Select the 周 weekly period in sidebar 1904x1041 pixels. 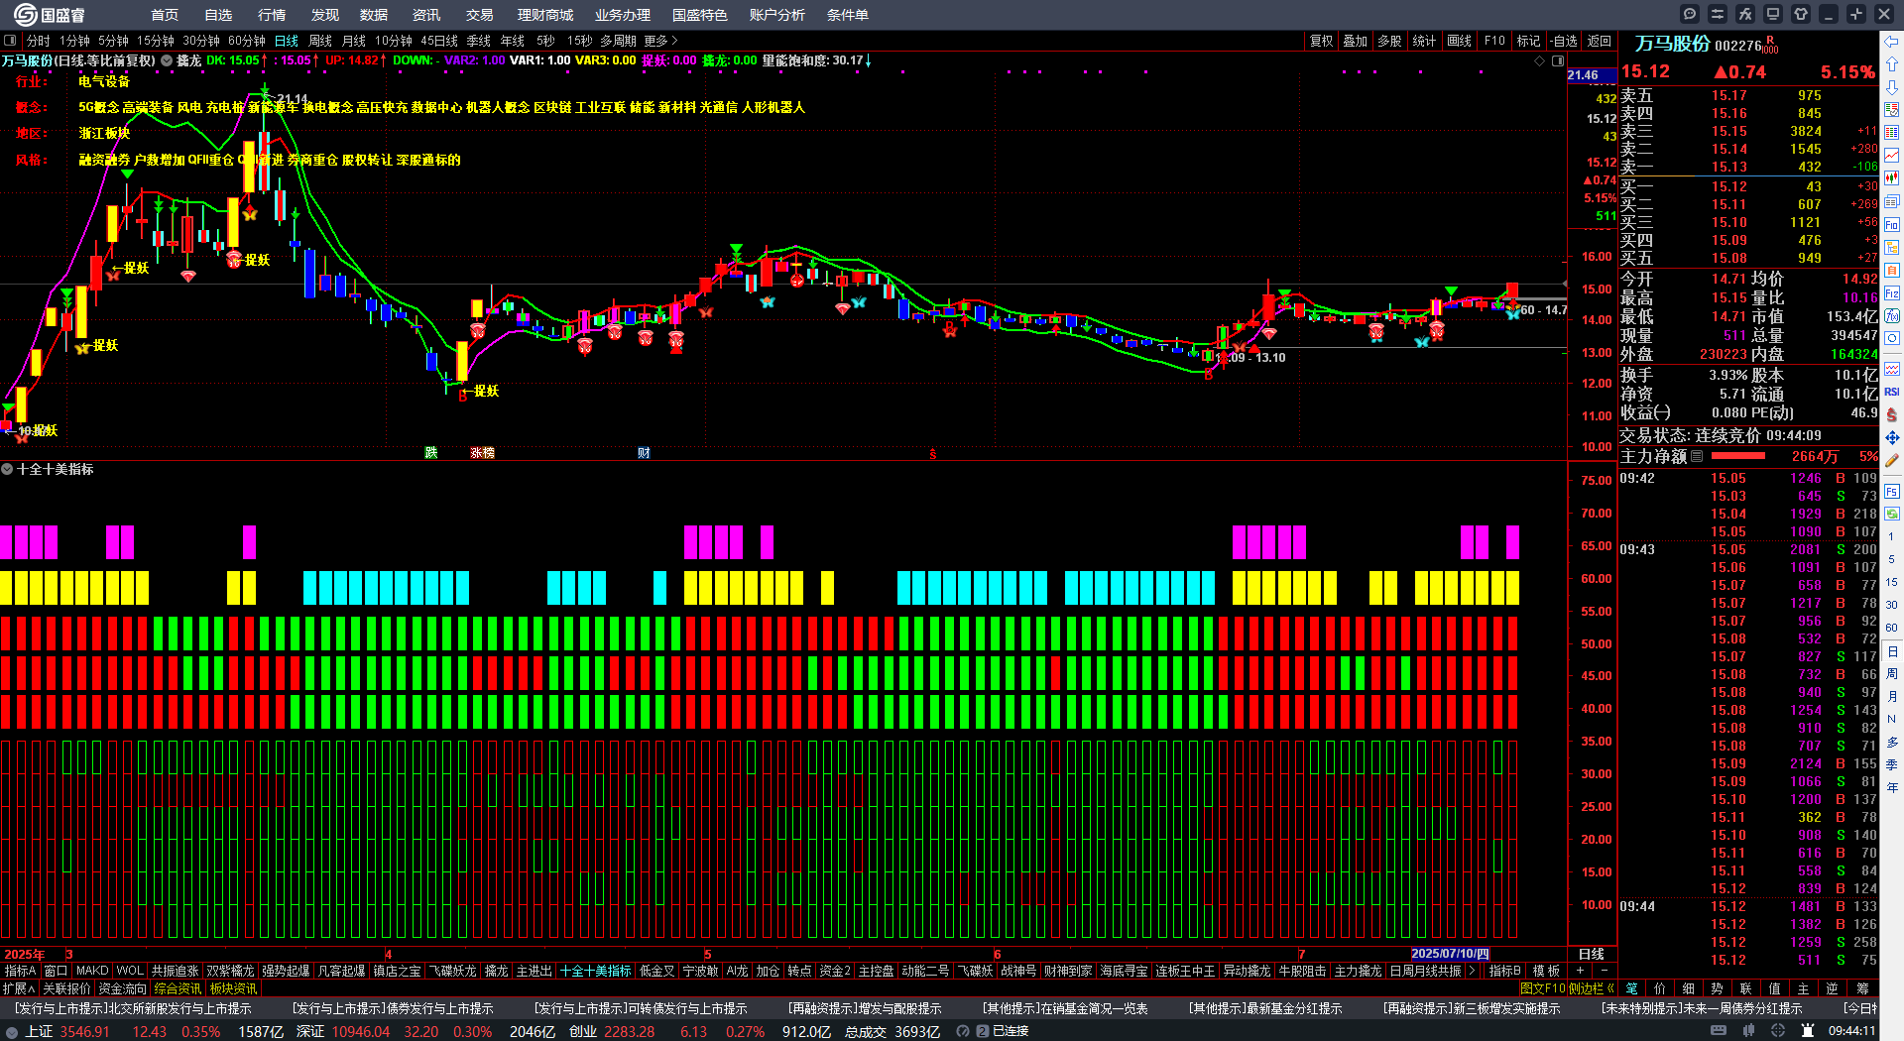tap(1892, 674)
